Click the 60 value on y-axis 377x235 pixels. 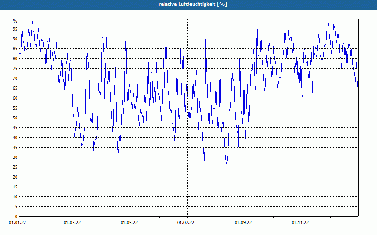[15, 98]
